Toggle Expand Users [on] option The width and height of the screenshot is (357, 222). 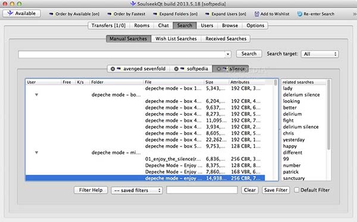(226, 14)
